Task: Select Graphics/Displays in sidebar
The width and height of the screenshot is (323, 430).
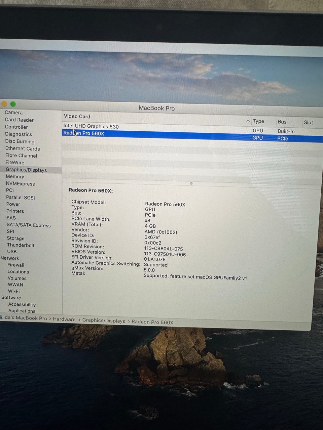Action: pyautogui.click(x=26, y=170)
